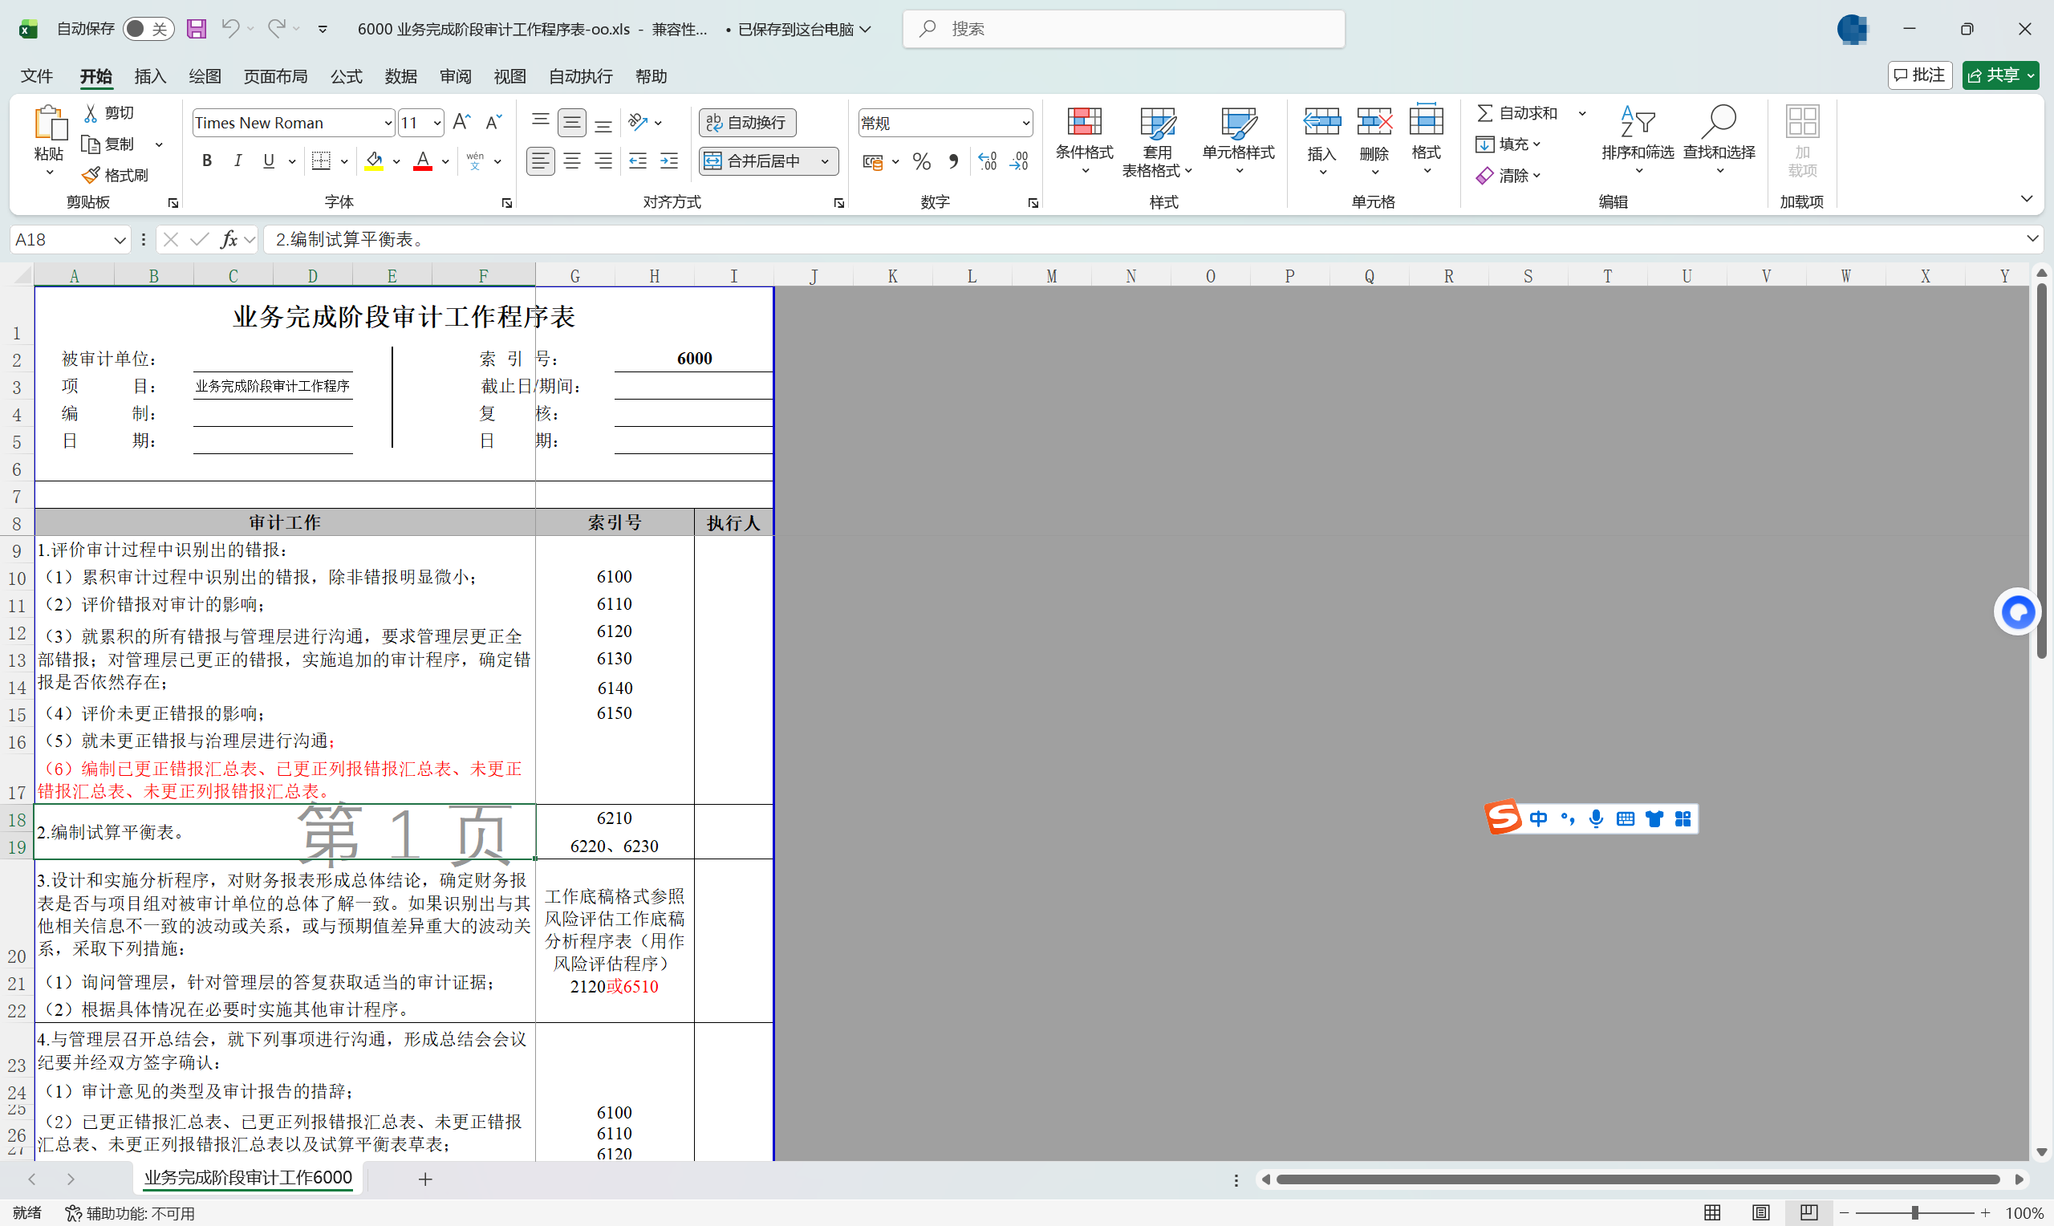Open Sort and Filter tool
Image resolution: width=2054 pixels, height=1226 pixels.
coord(1637,124)
